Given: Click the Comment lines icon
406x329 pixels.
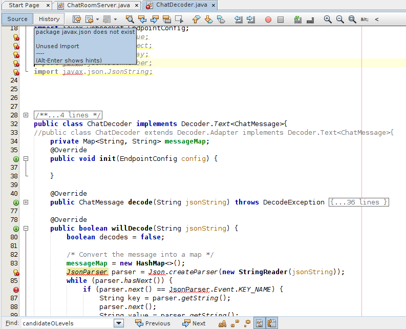Looking at the screenshot, I should tap(298, 19).
